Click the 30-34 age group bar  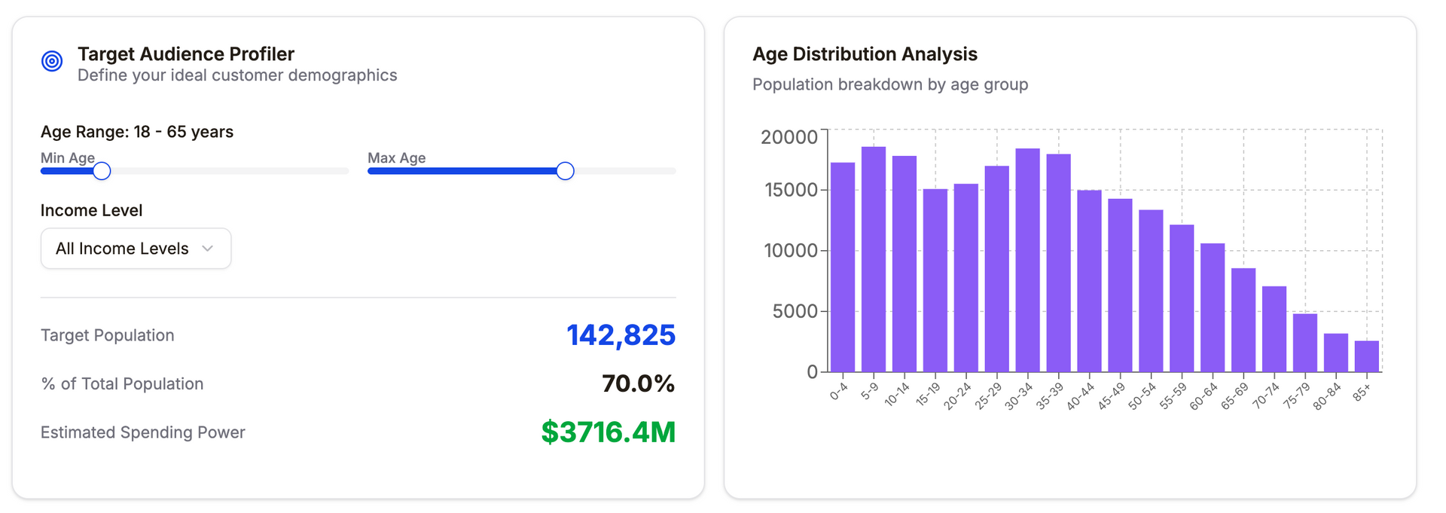(x=1028, y=260)
